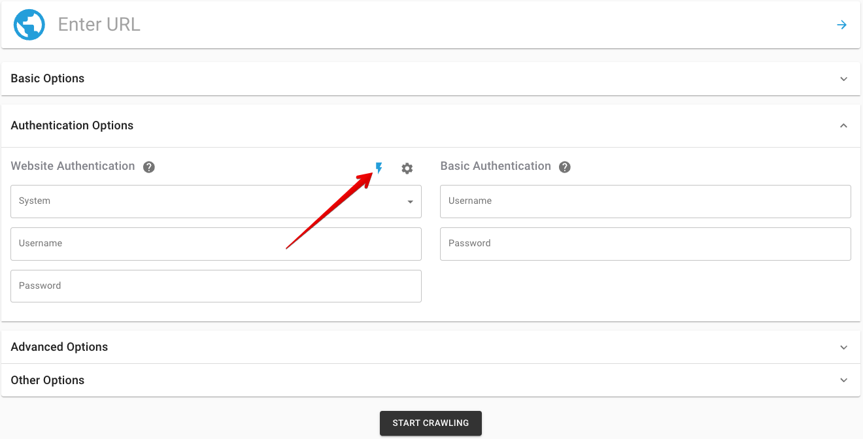Open the System dropdown
Image resolution: width=863 pixels, height=439 pixels.
pos(216,201)
